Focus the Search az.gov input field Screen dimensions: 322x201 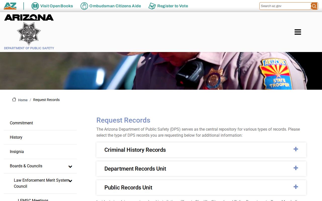pyautogui.click(x=285, y=6)
